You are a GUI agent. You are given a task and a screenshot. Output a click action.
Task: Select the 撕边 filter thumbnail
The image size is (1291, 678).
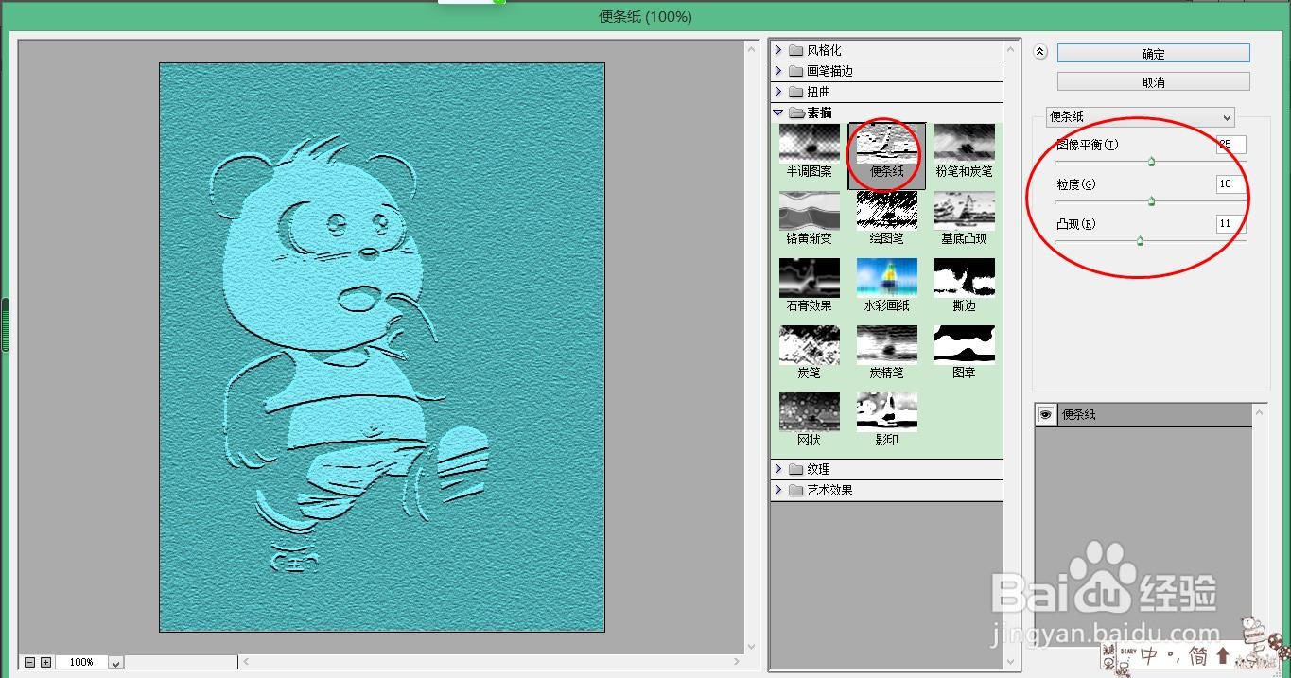[964, 277]
